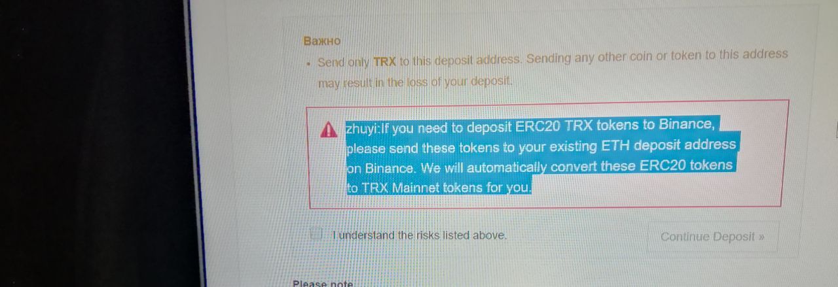Click the Continue Deposit button
The image size is (838, 287).
[713, 237]
